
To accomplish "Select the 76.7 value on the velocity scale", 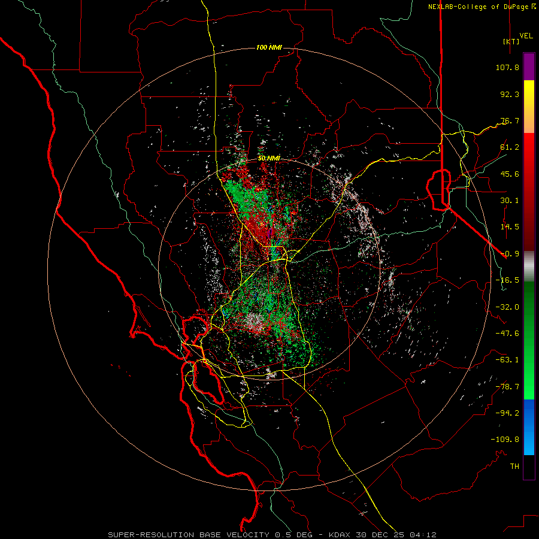I will click(510, 120).
